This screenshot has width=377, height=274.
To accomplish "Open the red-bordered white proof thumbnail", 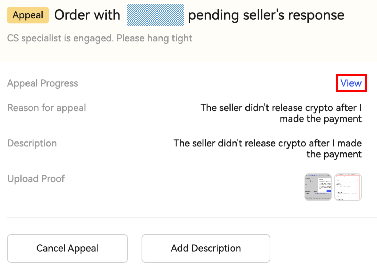I will tap(348, 187).
